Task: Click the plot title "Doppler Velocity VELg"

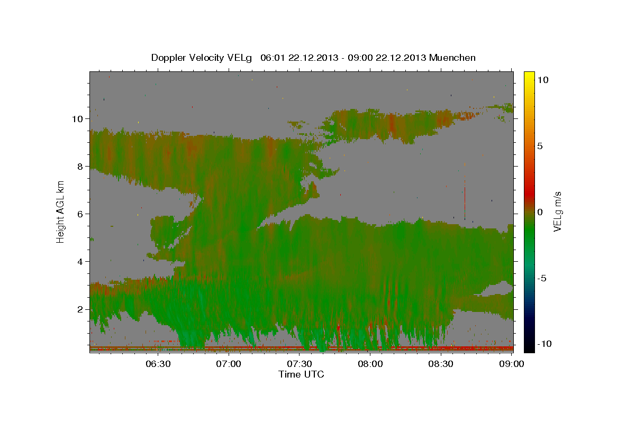Action: pyautogui.click(x=202, y=58)
